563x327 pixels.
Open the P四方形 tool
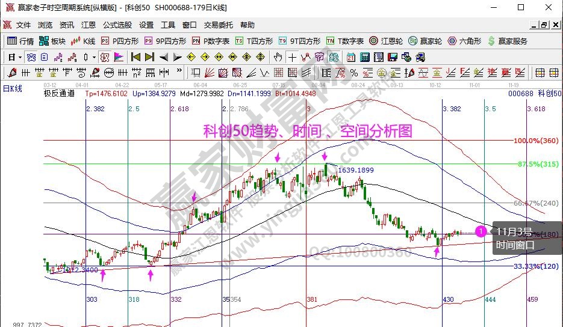(120, 41)
